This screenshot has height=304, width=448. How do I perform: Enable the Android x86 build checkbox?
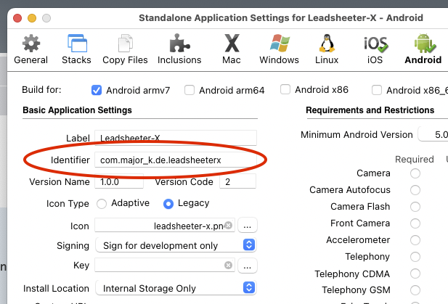(x=286, y=90)
